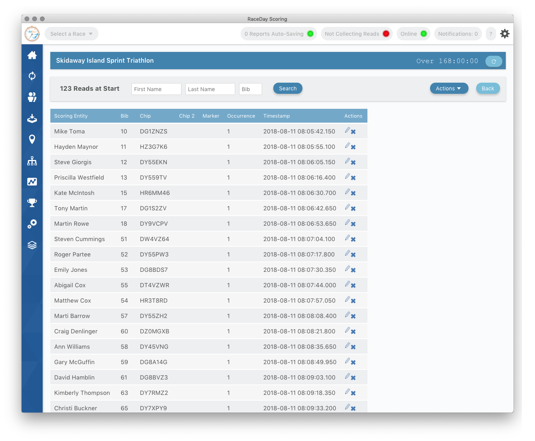Delete Roger Partee's read
This screenshot has height=441, width=535.
point(353,255)
